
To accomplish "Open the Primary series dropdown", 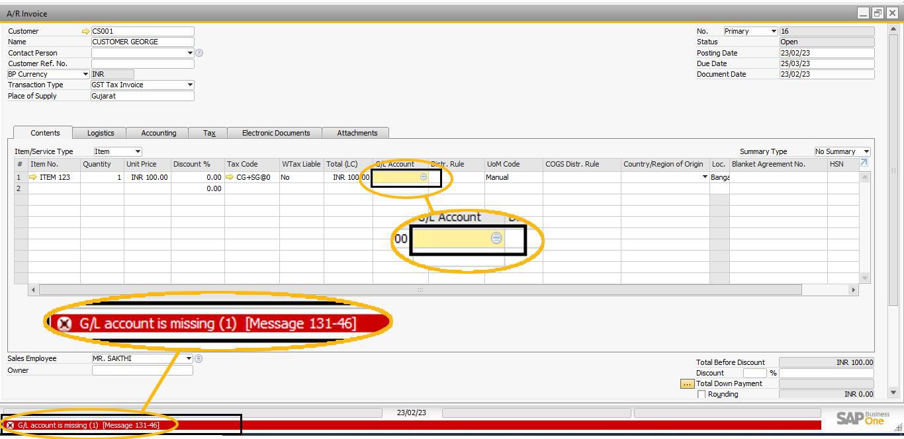I will pos(773,31).
